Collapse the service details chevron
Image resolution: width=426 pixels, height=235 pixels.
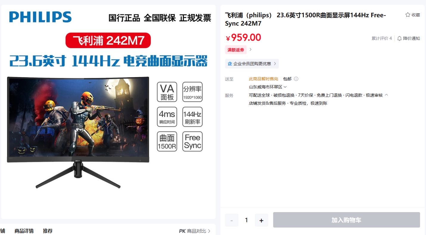tap(386, 95)
